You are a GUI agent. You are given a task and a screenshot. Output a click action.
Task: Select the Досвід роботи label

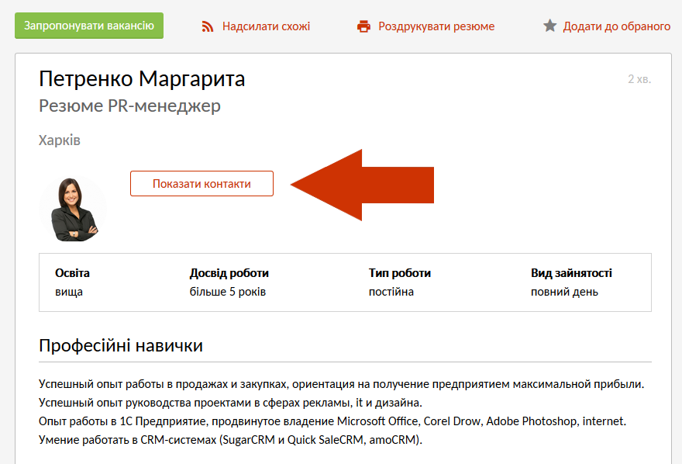[x=229, y=273]
